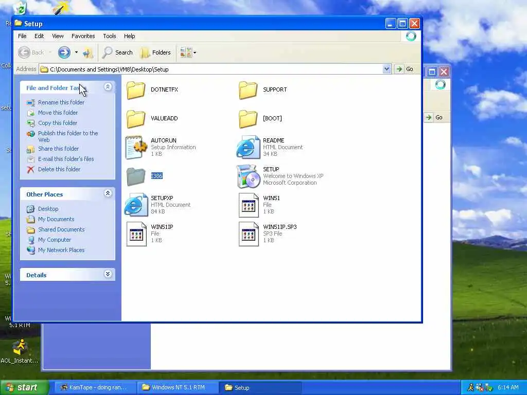
Task: Open the Favorites menu
Action: [x=83, y=36]
